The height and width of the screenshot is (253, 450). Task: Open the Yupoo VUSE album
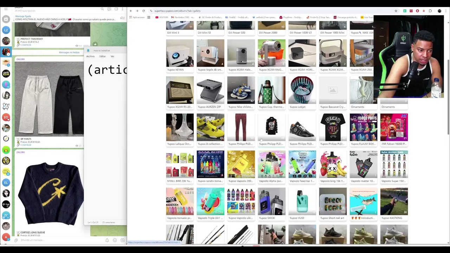[x=302, y=204]
